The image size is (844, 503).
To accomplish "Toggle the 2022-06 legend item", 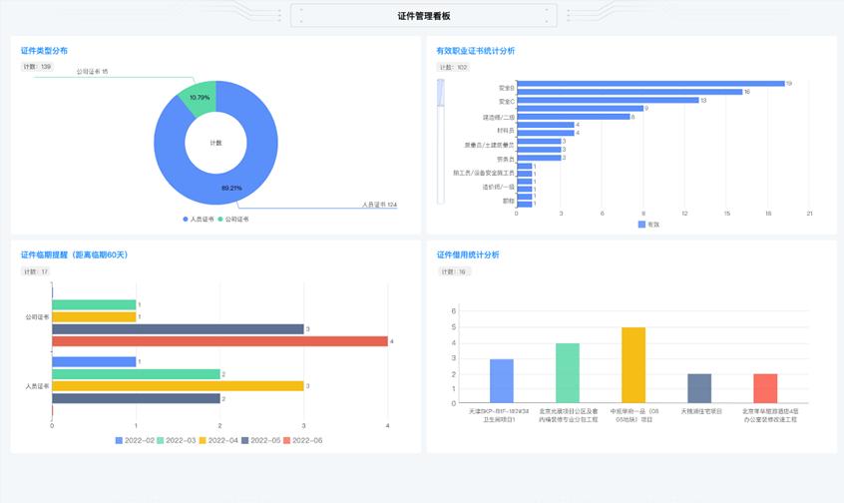I will [x=301, y=440].
